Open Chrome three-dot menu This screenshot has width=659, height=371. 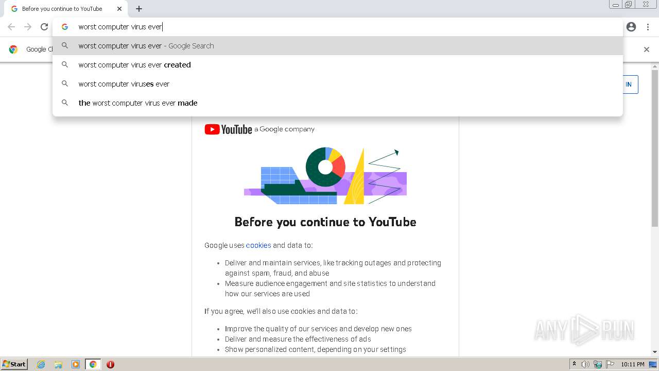(x=648, y=27)
